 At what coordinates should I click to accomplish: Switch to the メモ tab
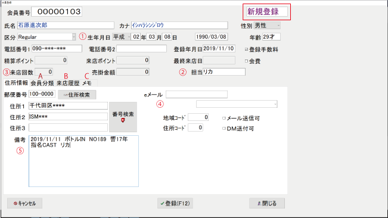point(87,83)
